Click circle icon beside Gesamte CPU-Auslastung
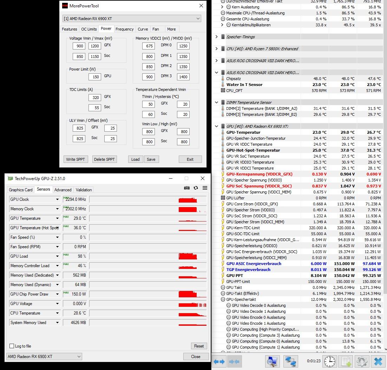This screenshot has height=370, width=387. point(223,19)
